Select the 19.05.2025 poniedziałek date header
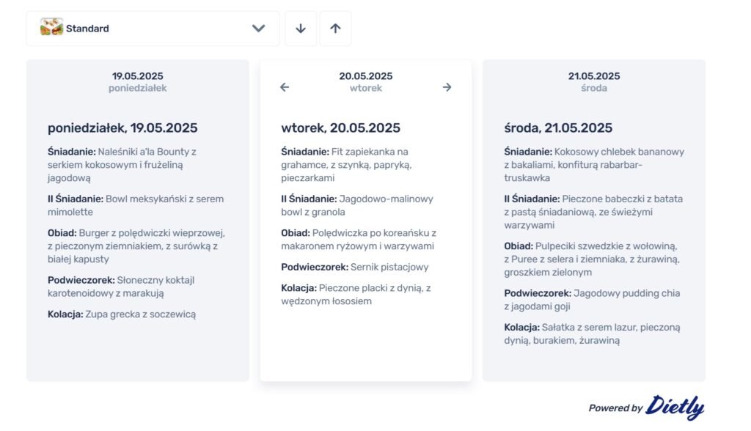The width and height of the screenshot is (751, 431). coord(137,82)
